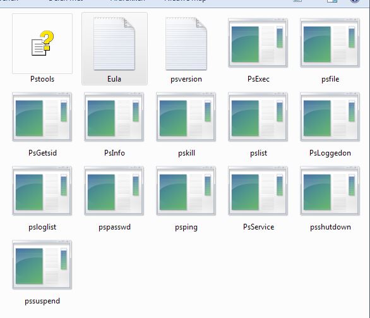The height and width of the screenshot is (318, 370).
Task: Select the PsExec application icon
Action: [x=258, y=43]
